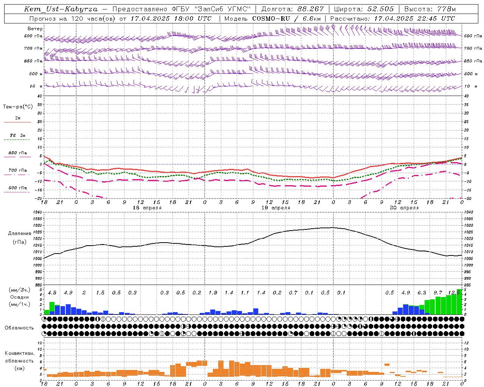484x387 pixels.
Task: Click the Облачность cloud cover label
Action: (x=19, y=328)
